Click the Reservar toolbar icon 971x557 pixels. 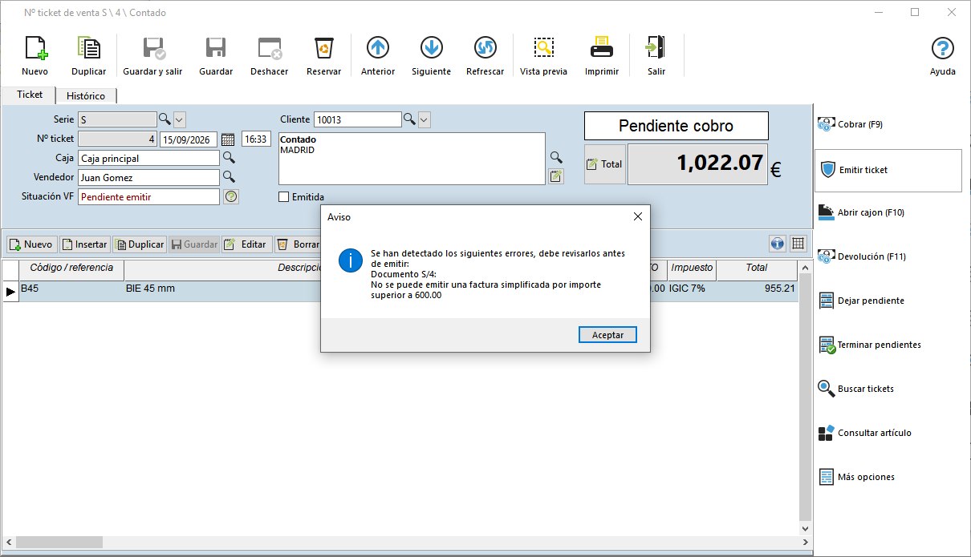pos(323,56)
